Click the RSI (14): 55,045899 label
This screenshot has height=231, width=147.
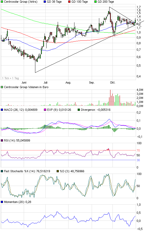pyautogui.click(x=17, y=140)
